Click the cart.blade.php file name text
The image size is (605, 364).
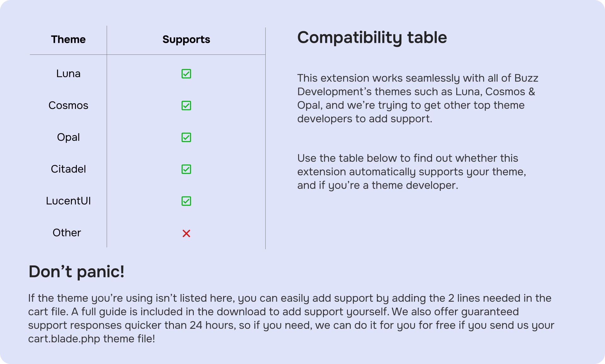[64, 339]
